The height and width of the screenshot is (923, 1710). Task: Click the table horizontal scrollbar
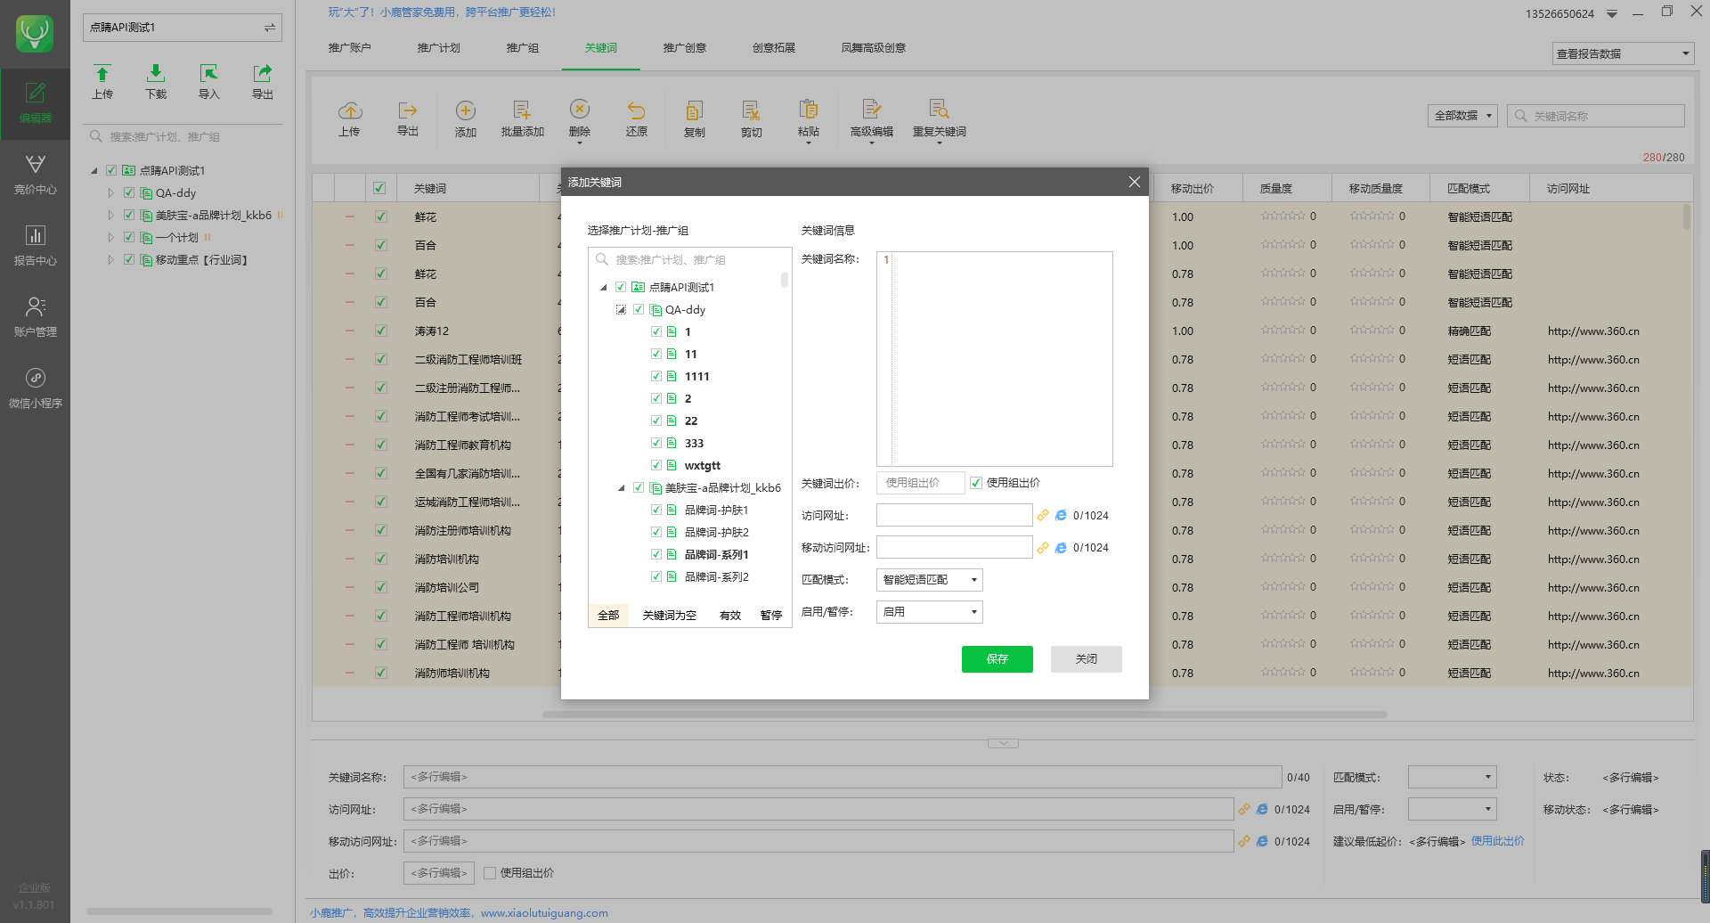(x=965, y=715)
